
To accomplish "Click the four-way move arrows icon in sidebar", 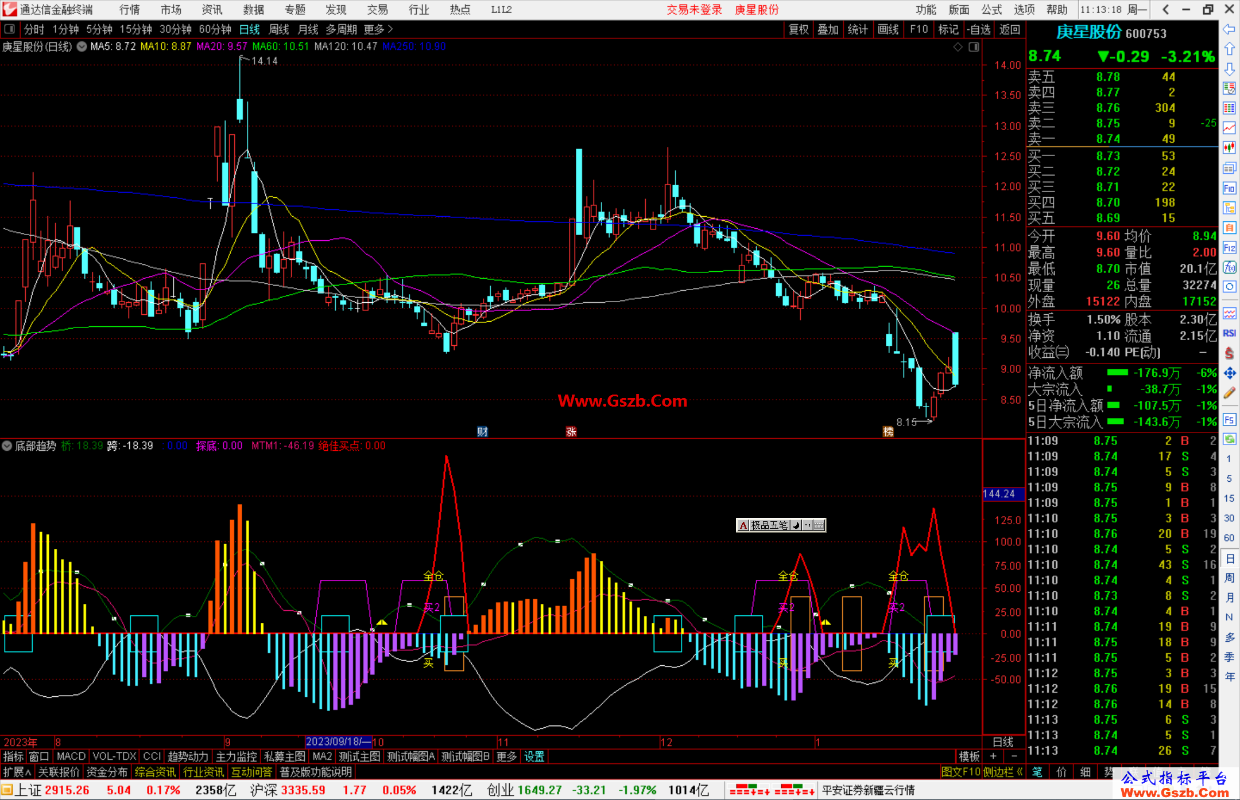I will [1229, 373].
